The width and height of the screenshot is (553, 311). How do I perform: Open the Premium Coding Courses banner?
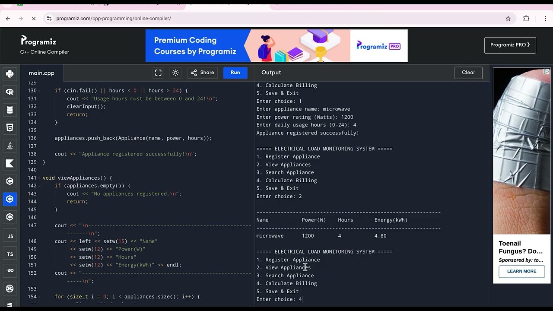(x=276, y=46)
